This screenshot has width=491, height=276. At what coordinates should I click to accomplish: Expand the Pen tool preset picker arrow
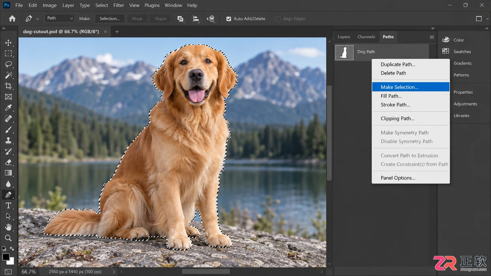click(38, 19)
